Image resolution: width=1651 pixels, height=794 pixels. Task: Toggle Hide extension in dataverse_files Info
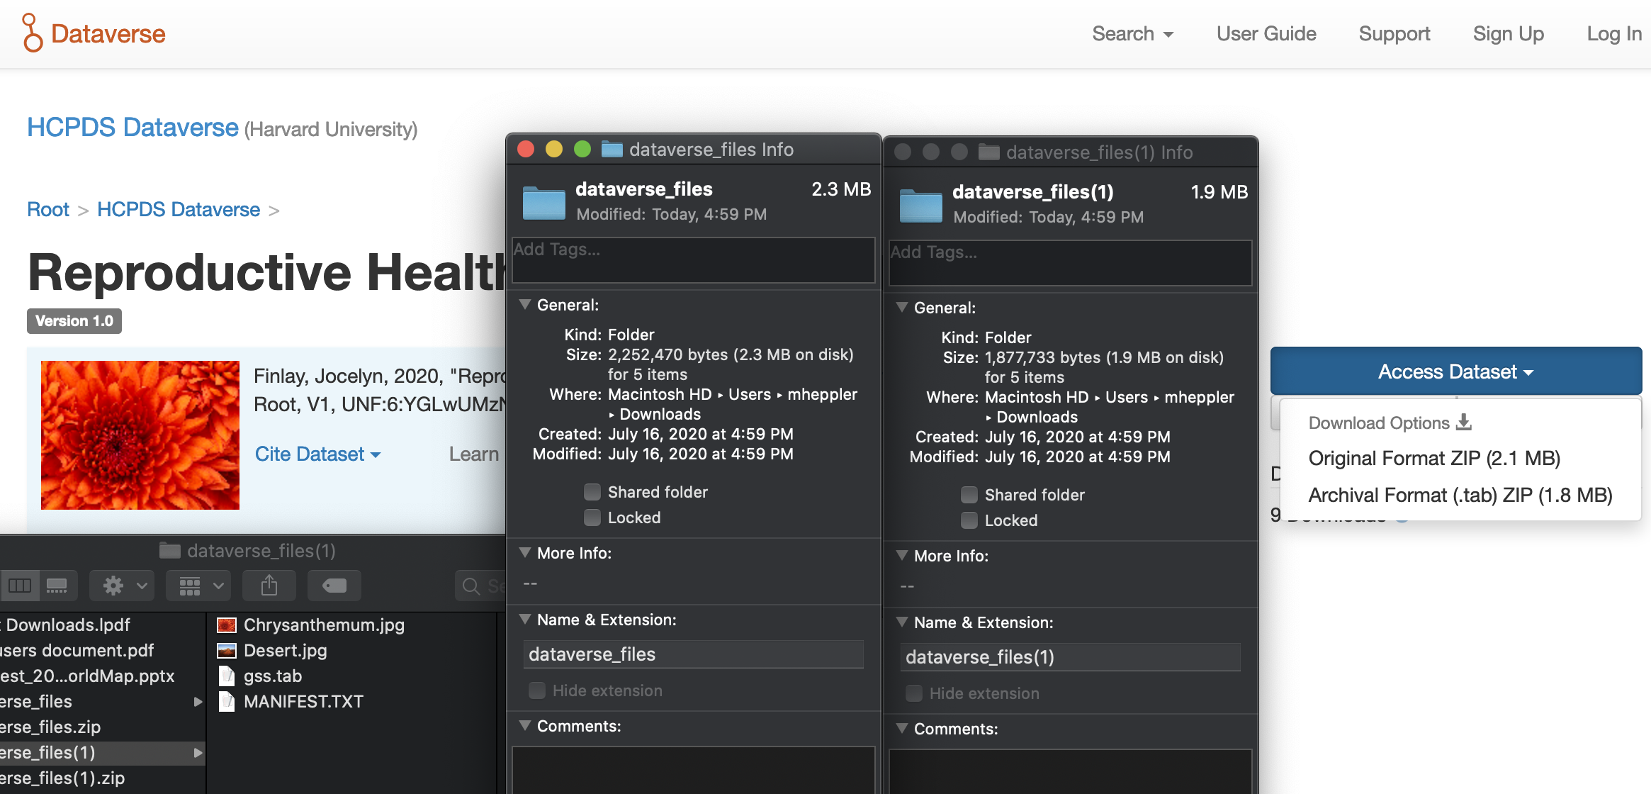(537, 690)
